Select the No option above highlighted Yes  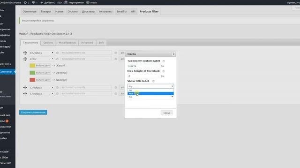click(150, 90)
